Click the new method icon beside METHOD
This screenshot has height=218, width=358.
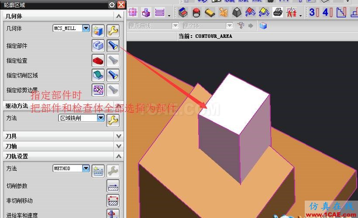point(98,171)
